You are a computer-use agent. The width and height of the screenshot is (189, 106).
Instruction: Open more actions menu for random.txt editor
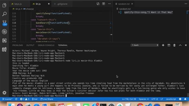[186, 4]
